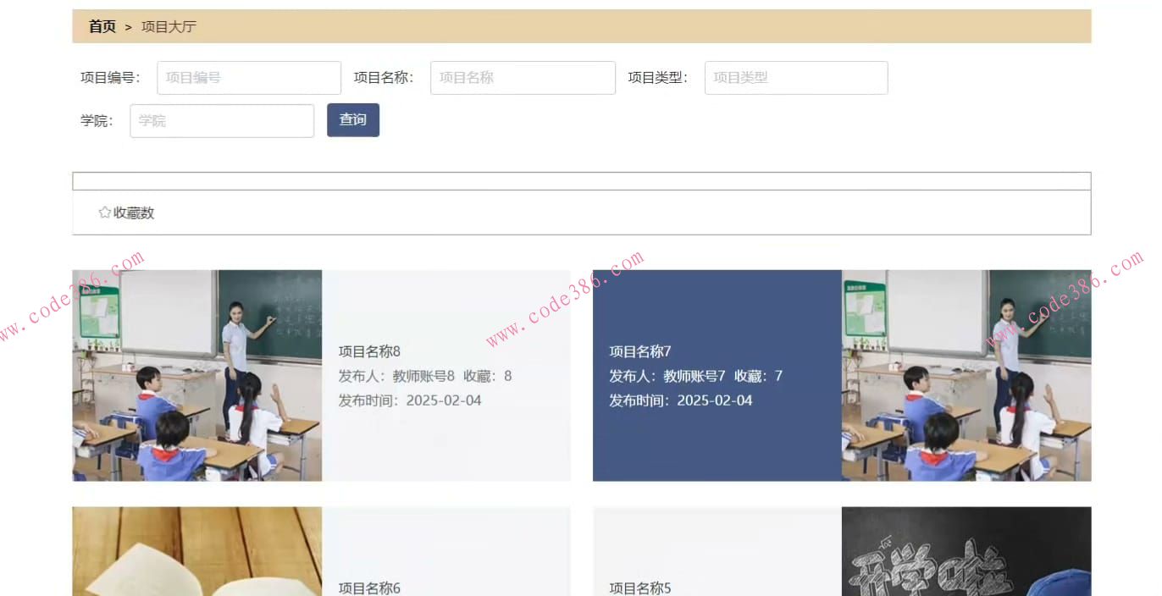Toggle sorting by 收藏数 favorites count
Viewport: 1162px width, 596px height.
tap(131, 212)
